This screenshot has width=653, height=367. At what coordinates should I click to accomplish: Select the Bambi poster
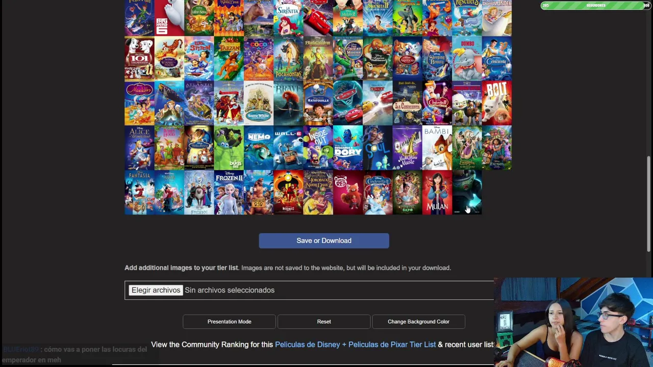(x=437, y=148)
